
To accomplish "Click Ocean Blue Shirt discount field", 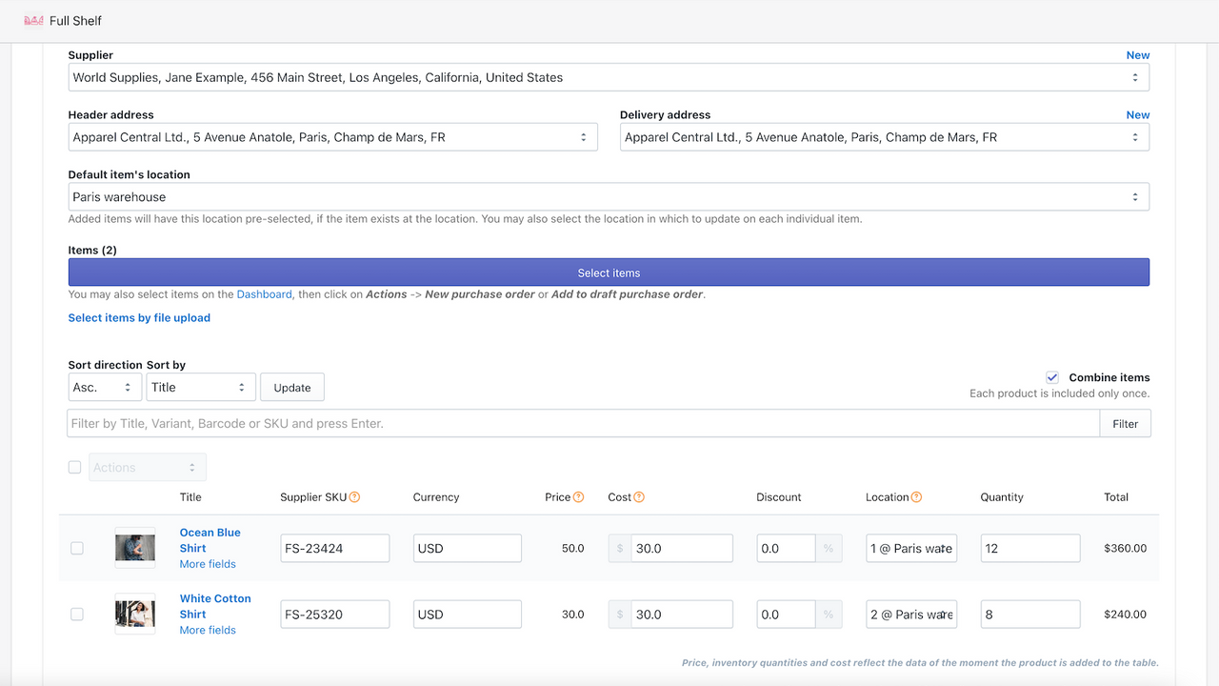I will pyautogui.click(x=786, y=548).
